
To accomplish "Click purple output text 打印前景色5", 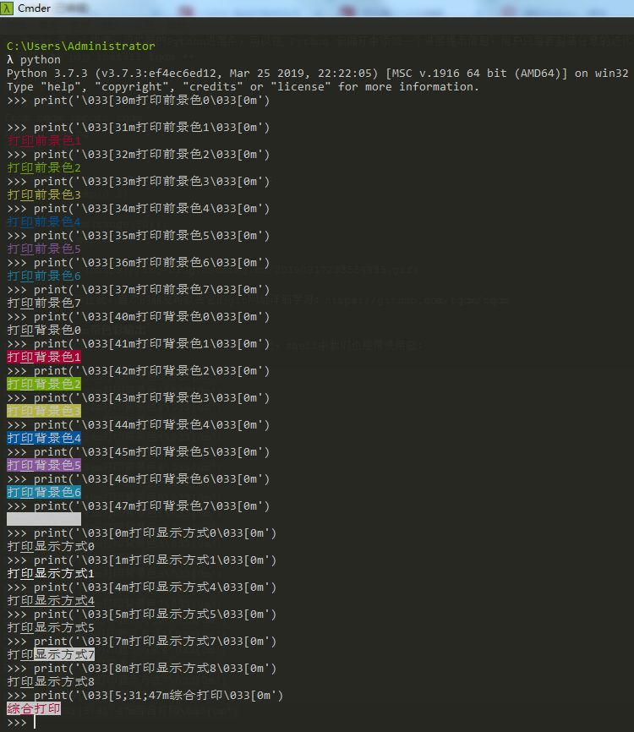I will coord(44,249).
